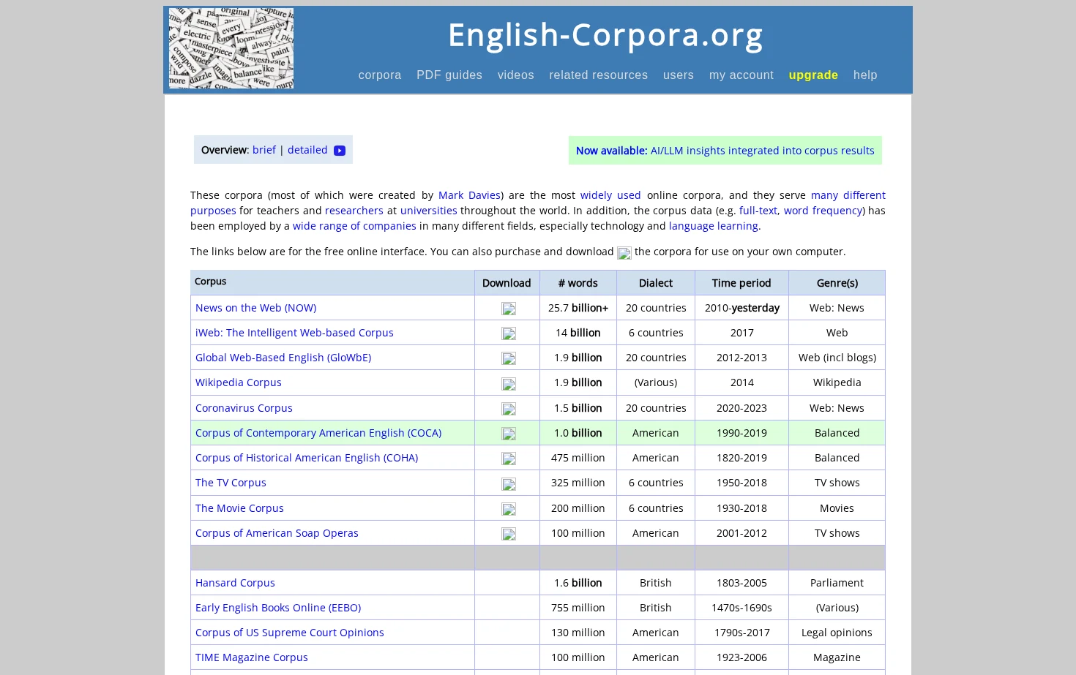Click the download icon for The Movie Corpus

point(508,509)
